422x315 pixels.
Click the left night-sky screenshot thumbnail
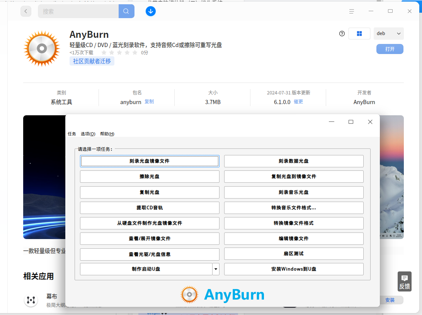click(x=44, y=177)
